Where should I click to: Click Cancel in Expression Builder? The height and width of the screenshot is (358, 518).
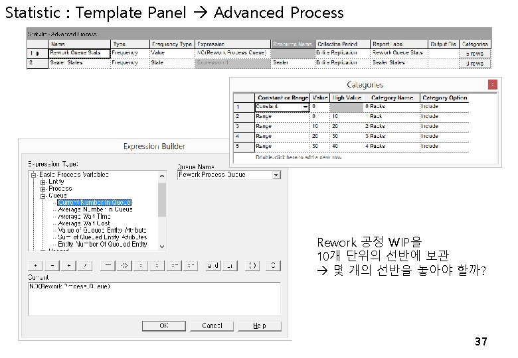pyautogui.click(x=212, y=326)
